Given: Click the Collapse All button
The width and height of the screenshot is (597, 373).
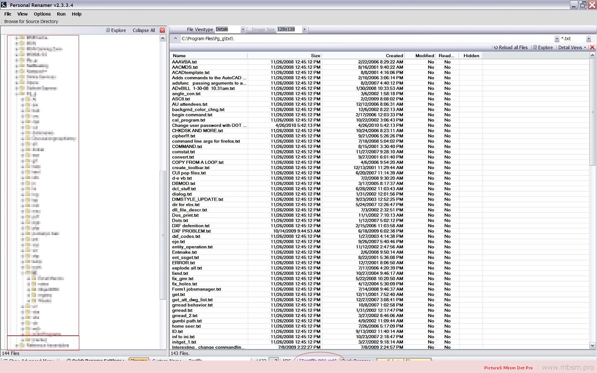Looking at the screenshot, I should (143, 30).
